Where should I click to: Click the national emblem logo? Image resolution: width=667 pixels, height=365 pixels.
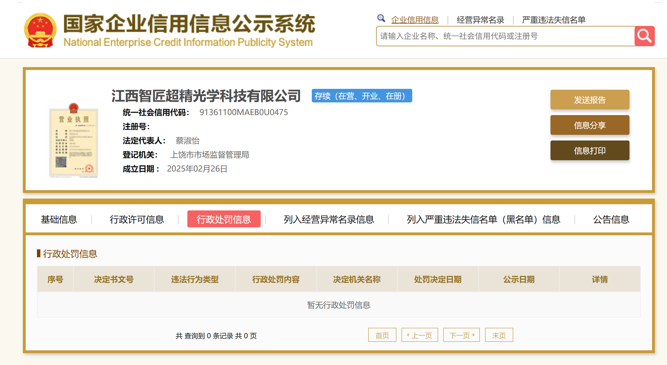click(40, 30)
